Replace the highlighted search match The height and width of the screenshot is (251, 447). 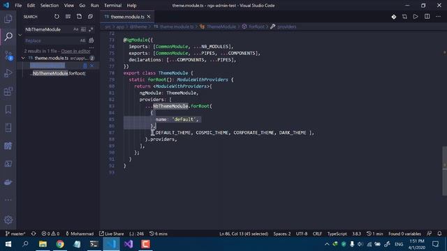[85, 66]
